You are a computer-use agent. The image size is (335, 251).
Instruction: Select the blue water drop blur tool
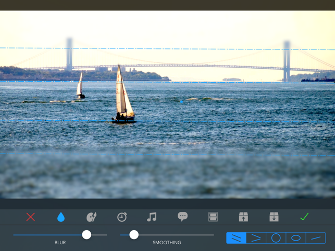(x=61, y=217)
